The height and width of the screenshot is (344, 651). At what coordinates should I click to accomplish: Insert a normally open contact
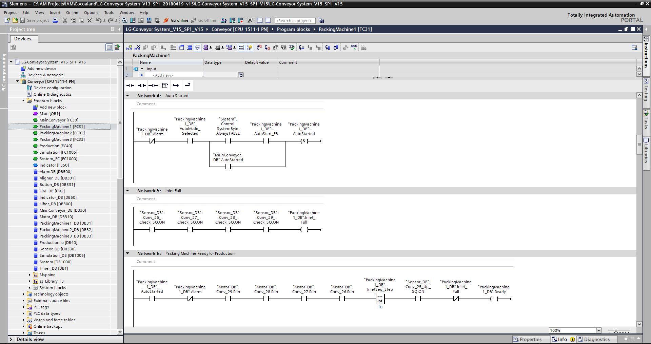(130, 85)
